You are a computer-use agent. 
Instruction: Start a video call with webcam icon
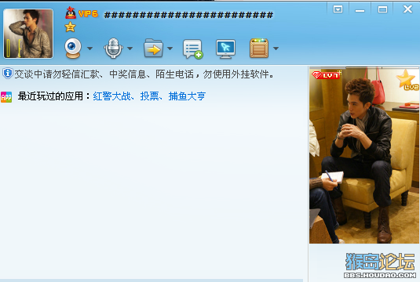coord(72,48)
